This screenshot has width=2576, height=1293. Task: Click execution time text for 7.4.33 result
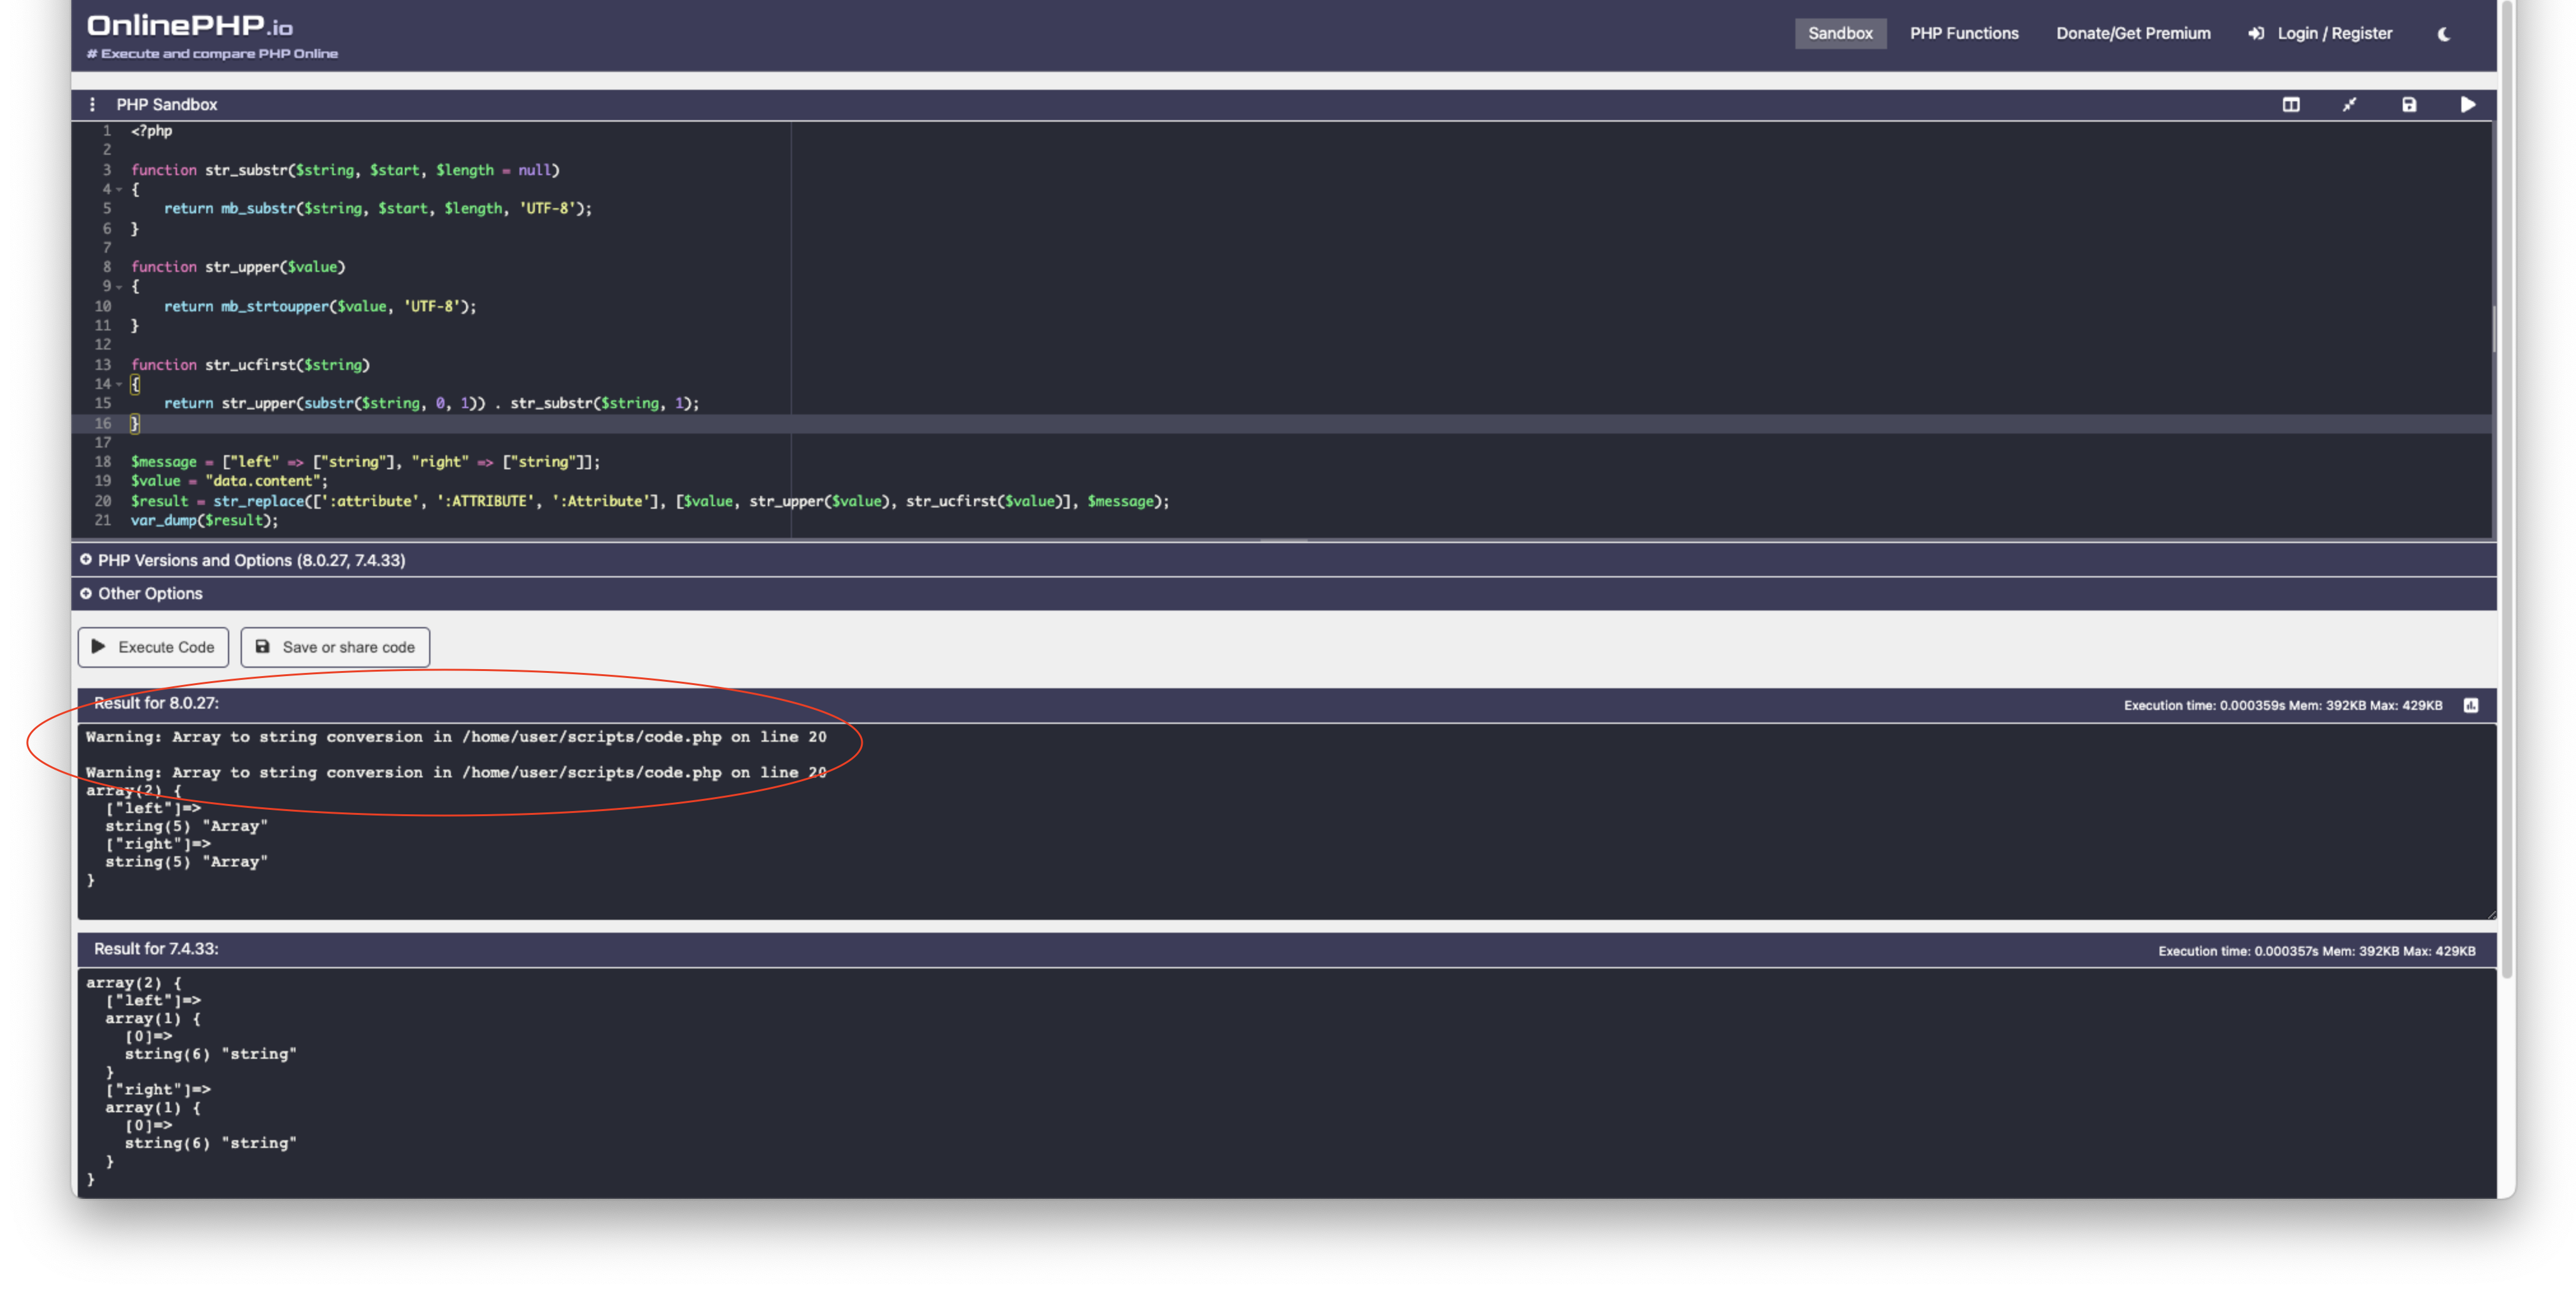[2316, 951]
